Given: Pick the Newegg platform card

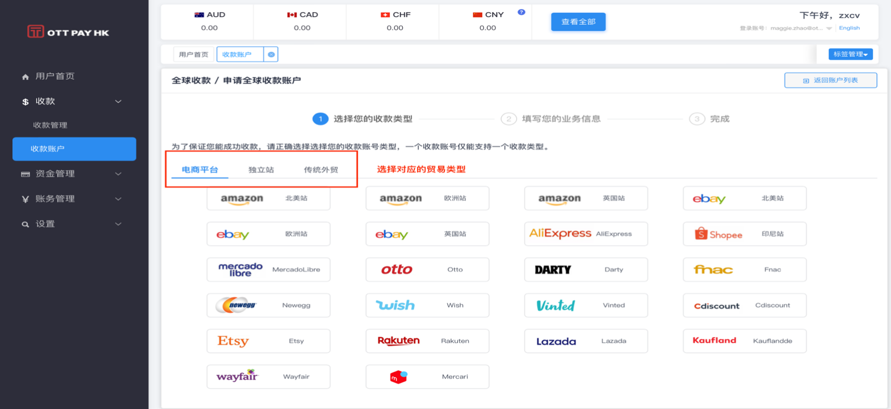Looking at the screenshot, I should pyautogui.click(x=268, y=305).
